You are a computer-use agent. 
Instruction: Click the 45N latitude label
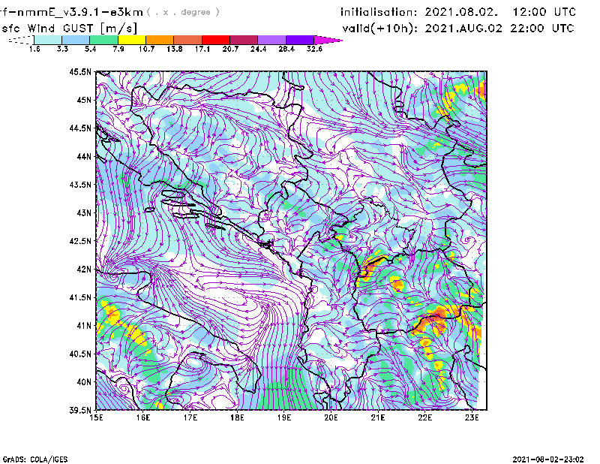[x=84, y=100]
